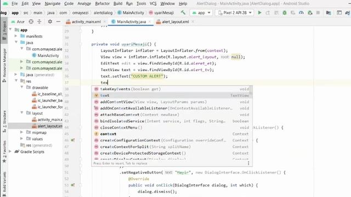Open the File menu

coord(14,4)
